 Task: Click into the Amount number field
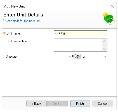(x=65, y=57)
